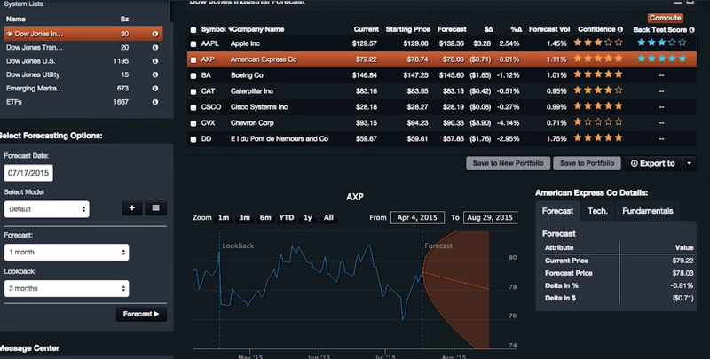Select the Dow Jones U.S. list
This screenshot has height=359, width=710.
(83, 61)
